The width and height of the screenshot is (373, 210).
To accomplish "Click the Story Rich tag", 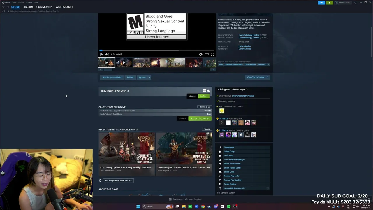I will tap(262, 64).
